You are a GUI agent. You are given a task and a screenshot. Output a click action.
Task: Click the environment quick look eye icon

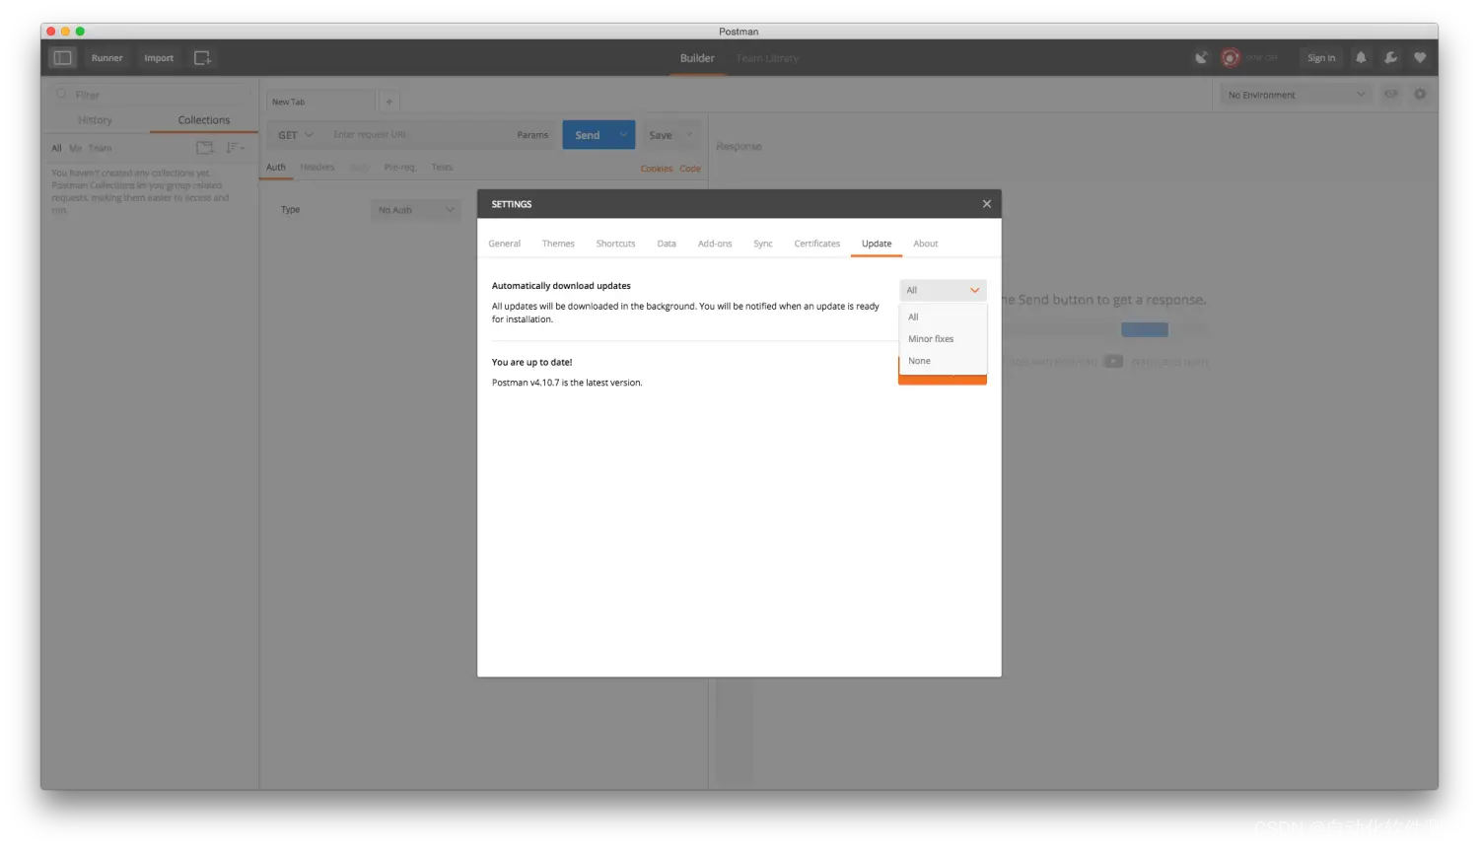tap(1390, 95)
